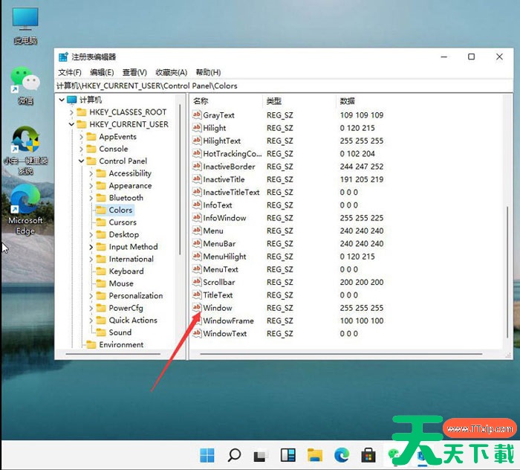Screen dimensions: 520x470
Task: Select the Colors folder in tree
Action: click(x=114, y=210)
